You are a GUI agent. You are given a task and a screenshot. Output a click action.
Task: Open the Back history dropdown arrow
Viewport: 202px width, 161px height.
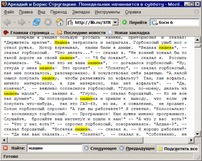pyautogui.click(x=14, y=22)
